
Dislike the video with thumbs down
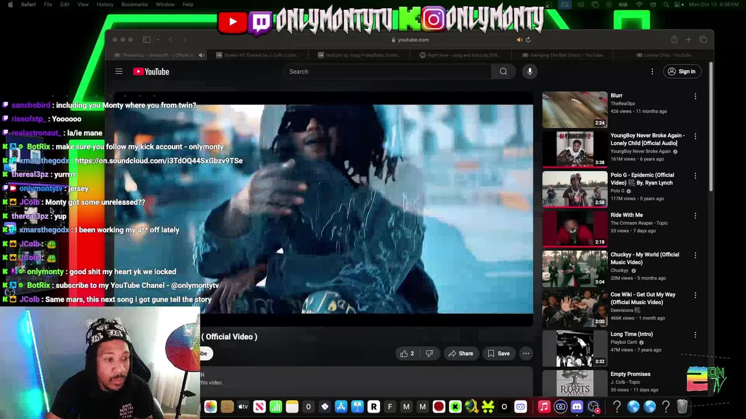click(x=430, y=353)
